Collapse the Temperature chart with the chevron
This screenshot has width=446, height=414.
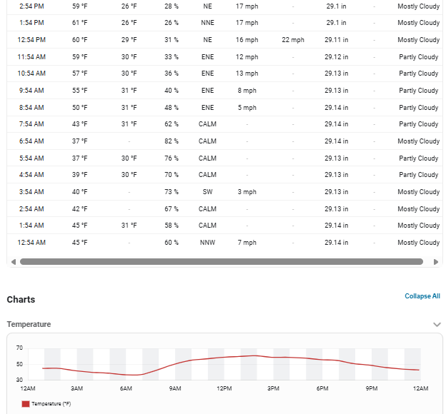(437, 325)
